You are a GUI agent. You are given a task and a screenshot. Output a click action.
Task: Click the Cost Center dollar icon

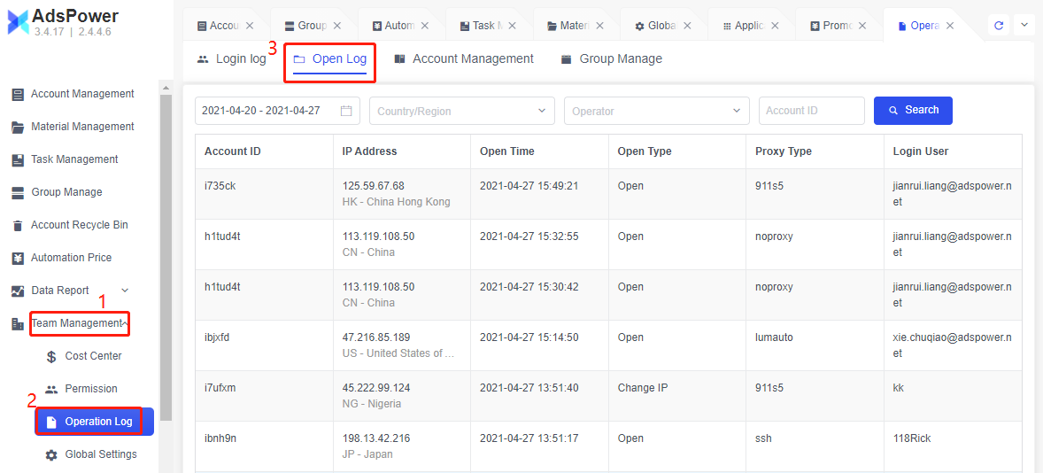(x=51, y=357)
